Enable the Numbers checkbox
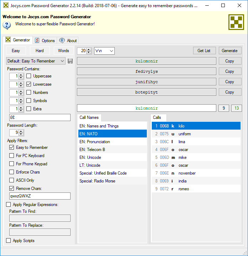The height and width of the screenshot is (256, 248). [29, 92]
